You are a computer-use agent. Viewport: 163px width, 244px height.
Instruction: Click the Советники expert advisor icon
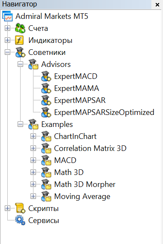click(20, 52)
